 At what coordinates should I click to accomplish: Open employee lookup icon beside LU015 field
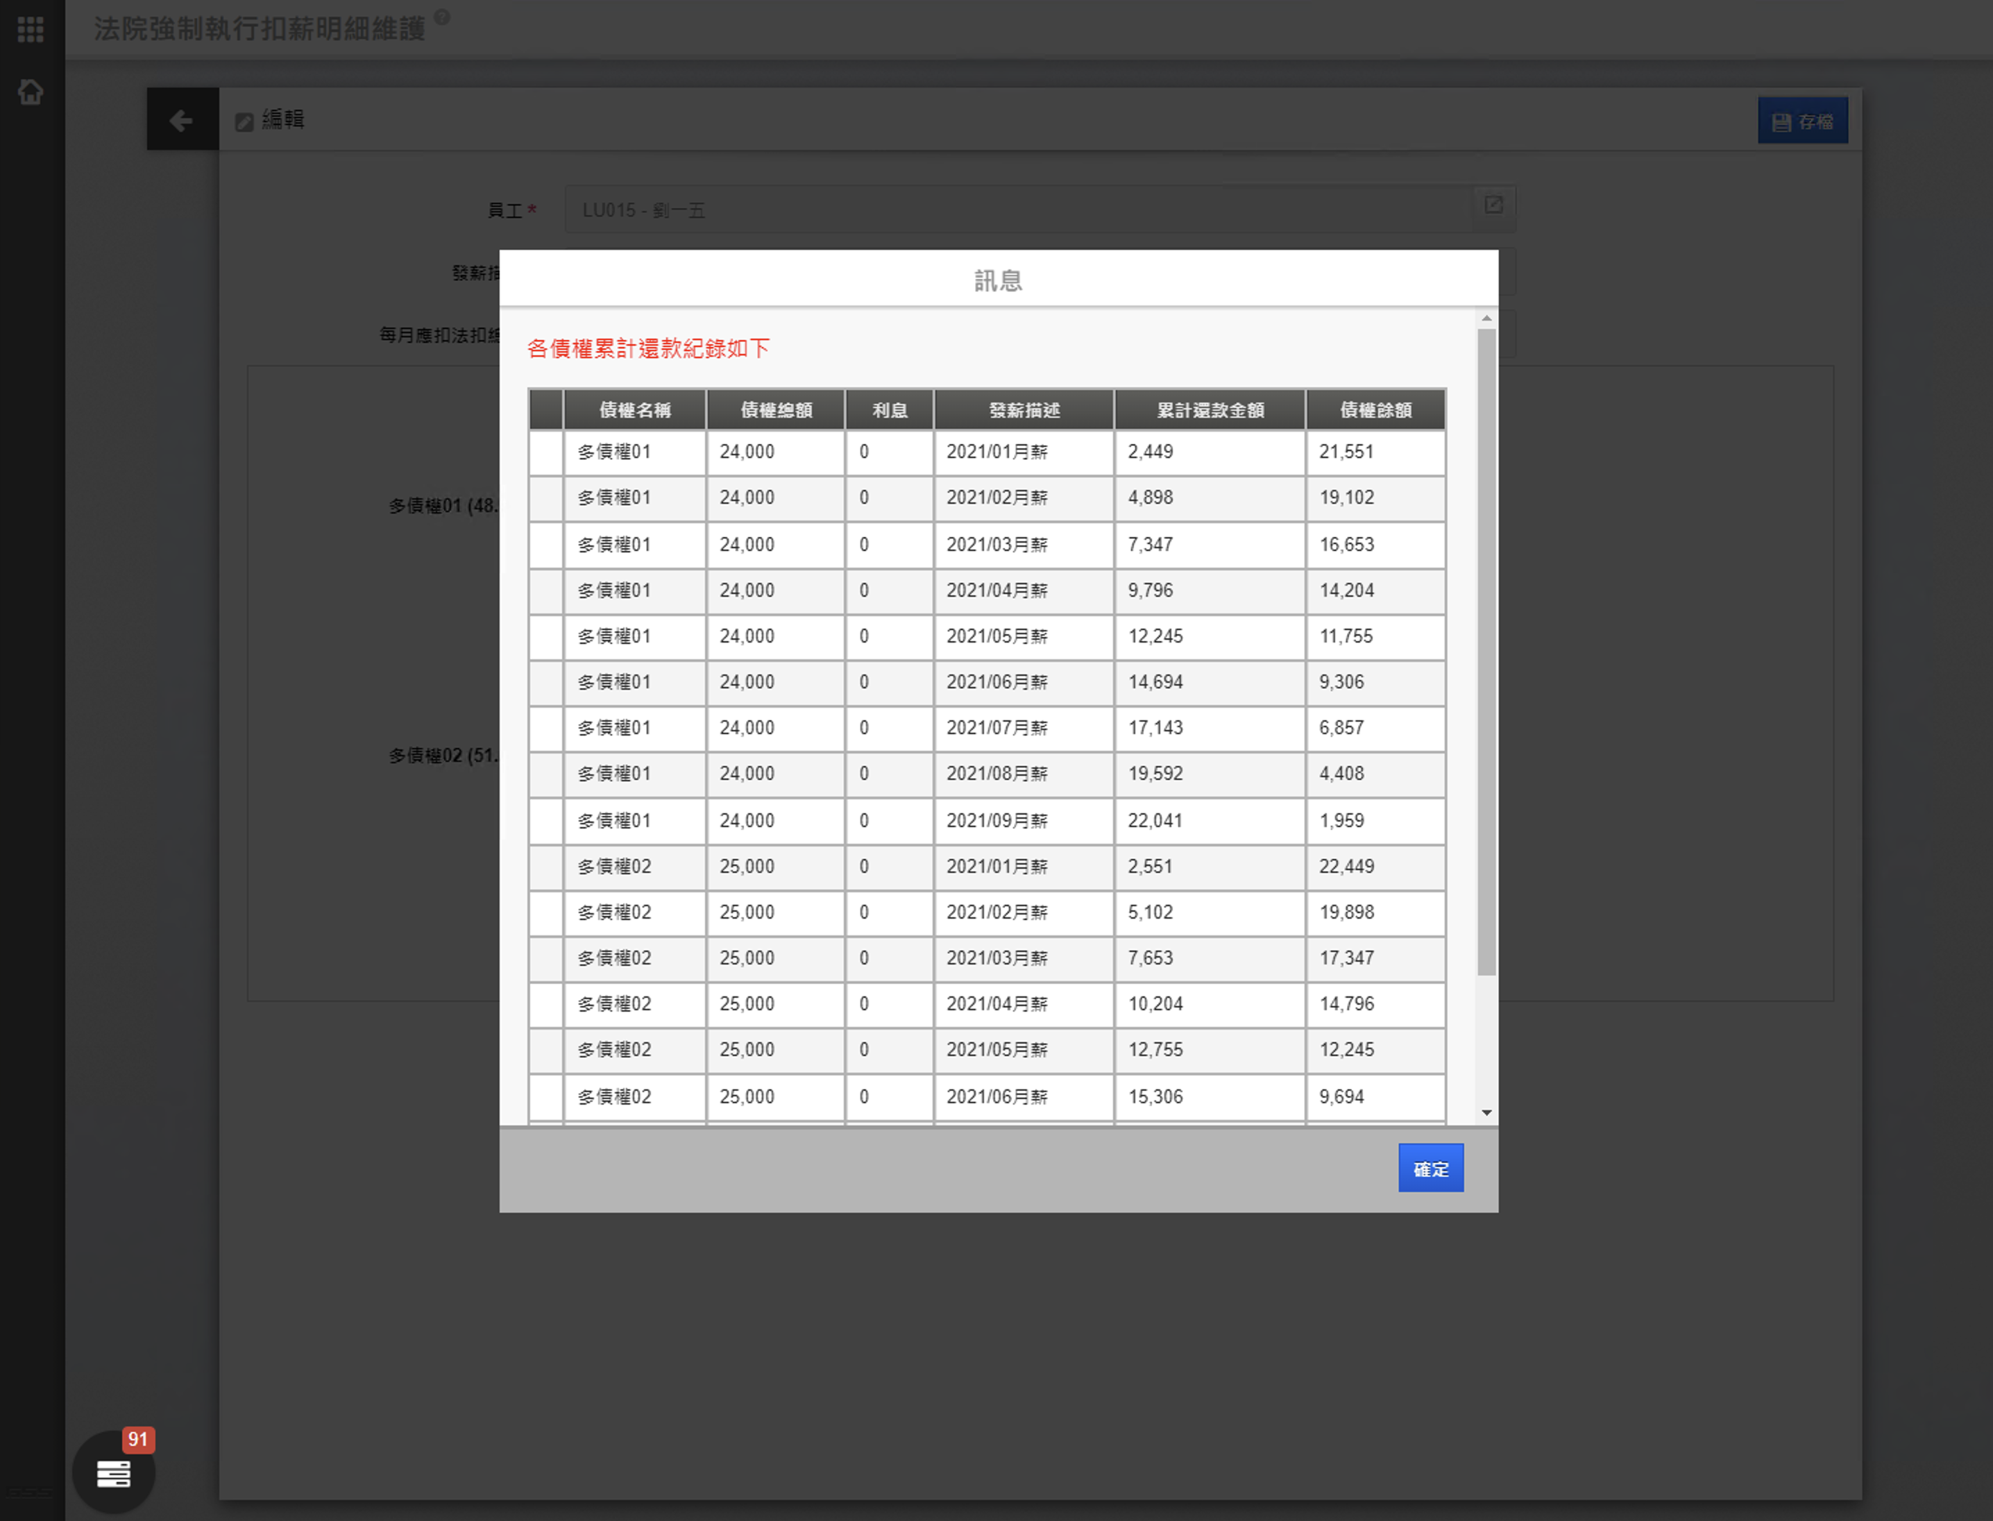1493,205
